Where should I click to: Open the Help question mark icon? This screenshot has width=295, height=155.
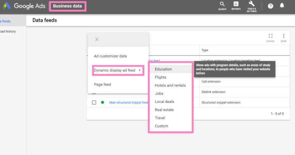pyautogui.click(x=270, y=6)
